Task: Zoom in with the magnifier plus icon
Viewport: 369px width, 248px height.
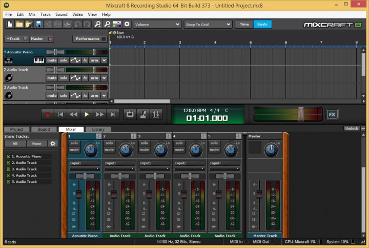Action: pyautogui.click(x=97, y=24)
